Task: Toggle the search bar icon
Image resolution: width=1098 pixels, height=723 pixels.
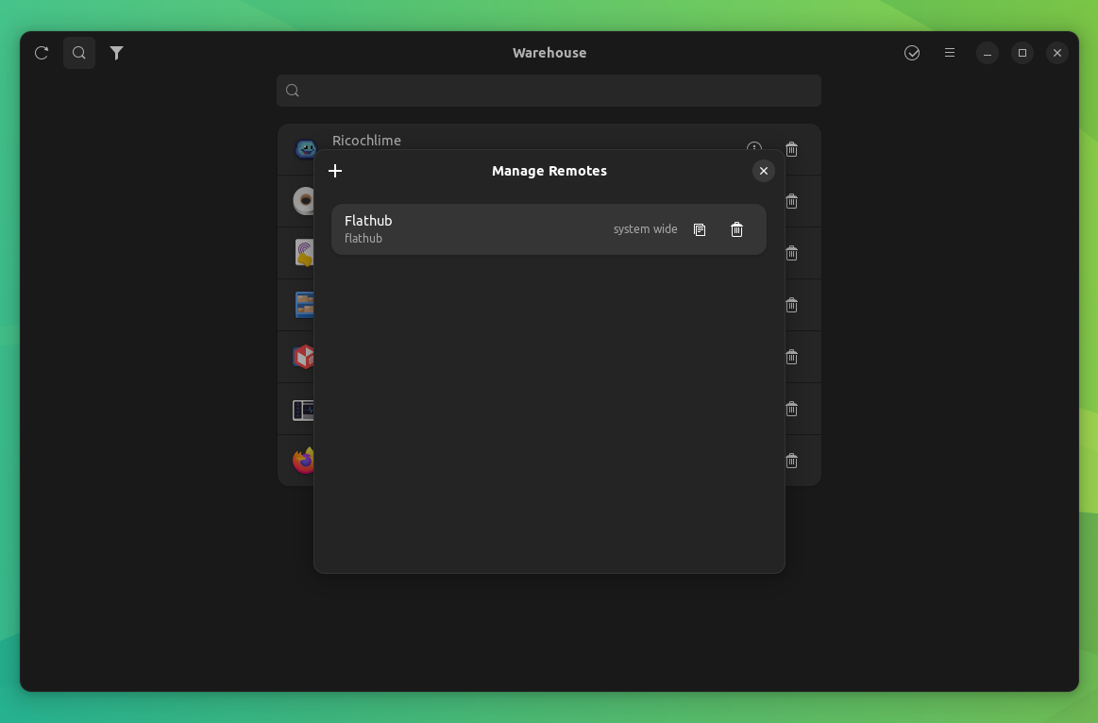Action: [78, 53]
